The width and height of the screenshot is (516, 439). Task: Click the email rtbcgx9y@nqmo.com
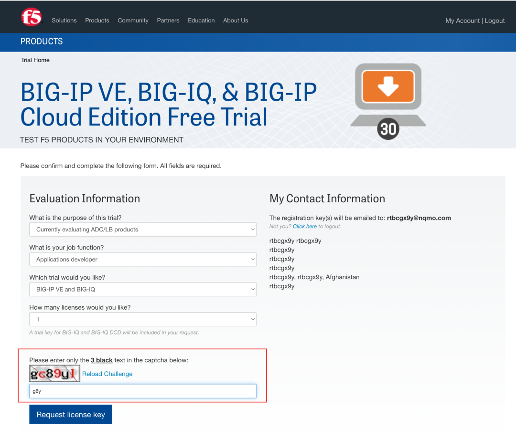click(419, 218)
